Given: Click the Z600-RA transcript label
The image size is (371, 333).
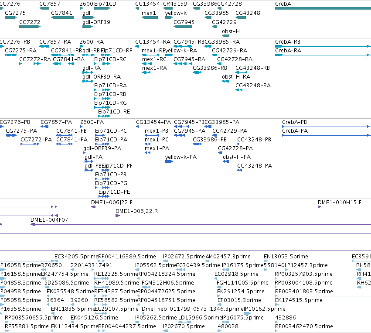Looking at the screenshot, I should [x=92, y=42].
